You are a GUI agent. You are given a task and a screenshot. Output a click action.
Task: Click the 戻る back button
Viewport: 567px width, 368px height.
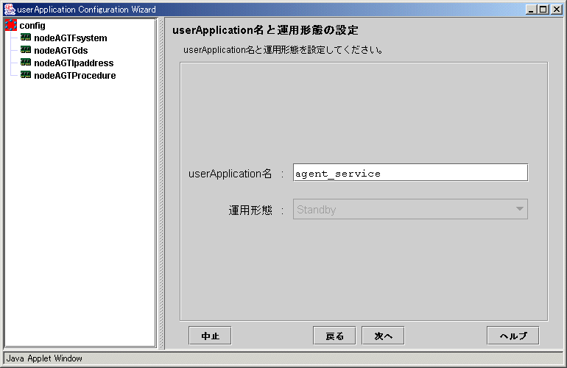[334, 336]
